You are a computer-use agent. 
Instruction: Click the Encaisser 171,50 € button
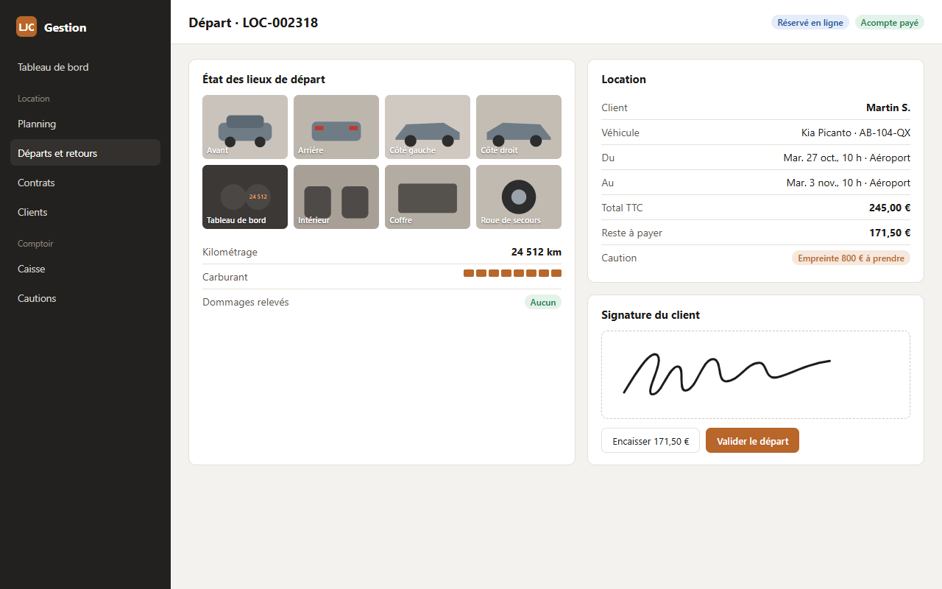tap(651, 441)
